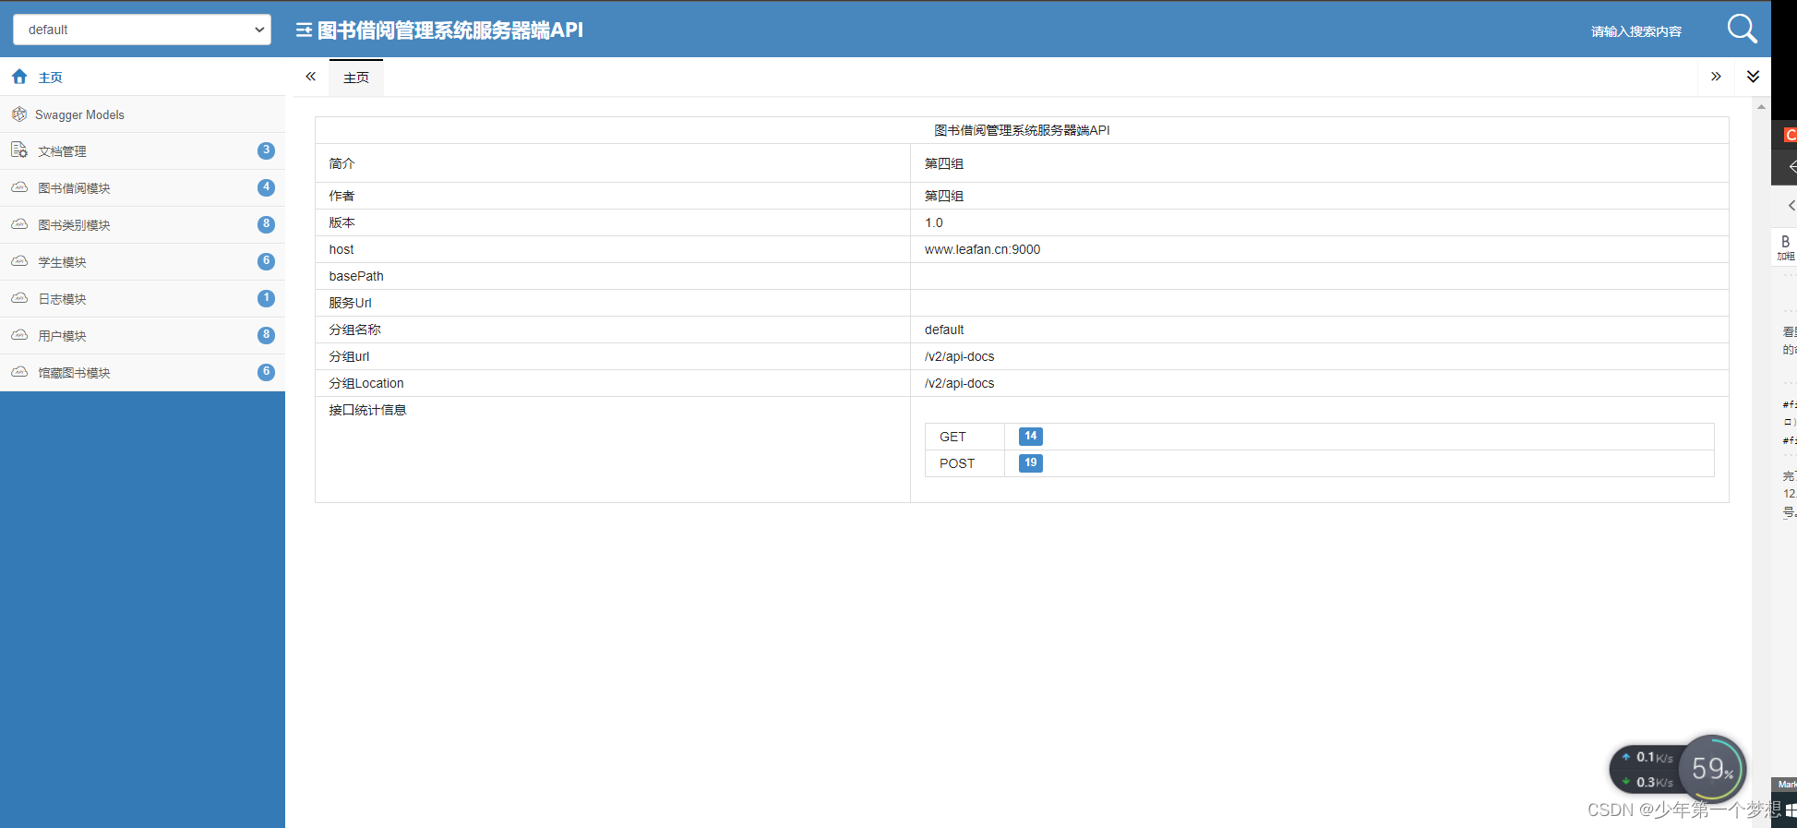
Task: Expand 用户模块 in the sidebar
Action: coord(142,336)
